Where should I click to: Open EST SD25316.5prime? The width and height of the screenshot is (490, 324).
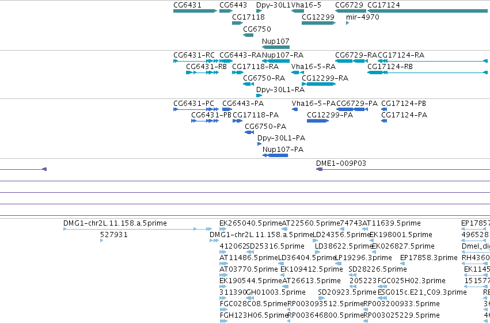point(275,246)
